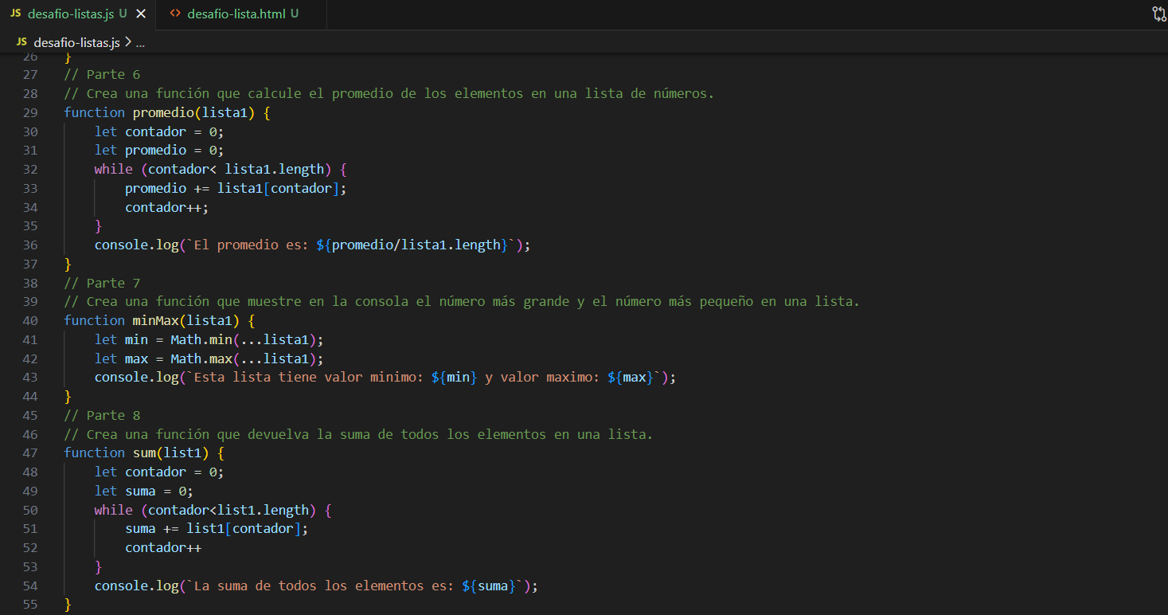Viewport: 1168px width, 615px height.
Task: Click the comment about 'número más grande'
Action: tap(462, 302)
